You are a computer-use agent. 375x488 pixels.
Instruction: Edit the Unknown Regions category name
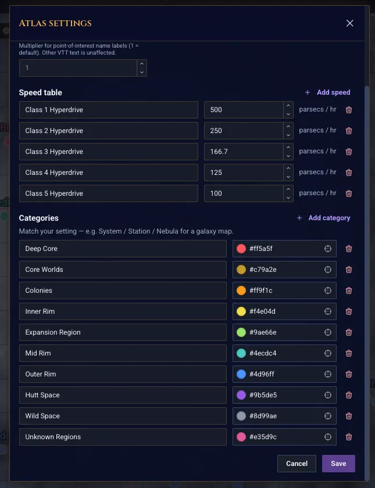point(123,437)
